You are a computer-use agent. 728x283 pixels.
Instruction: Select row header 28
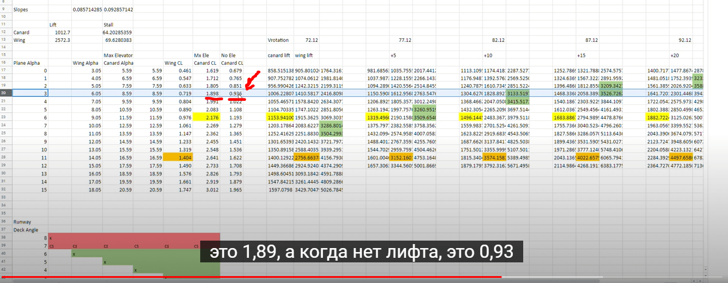coord(5,157)
